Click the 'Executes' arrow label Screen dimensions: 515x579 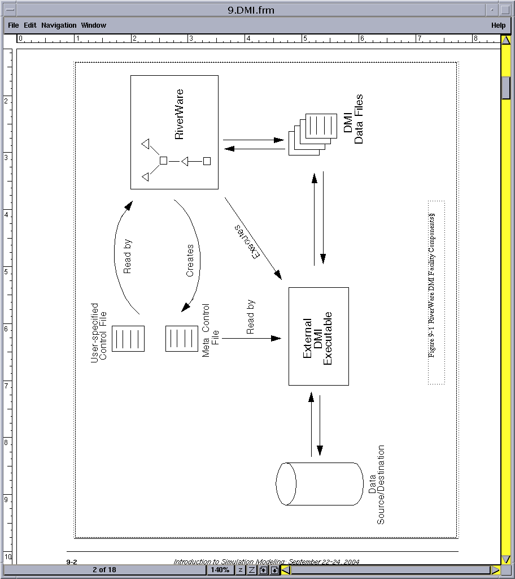coord(247,242)
